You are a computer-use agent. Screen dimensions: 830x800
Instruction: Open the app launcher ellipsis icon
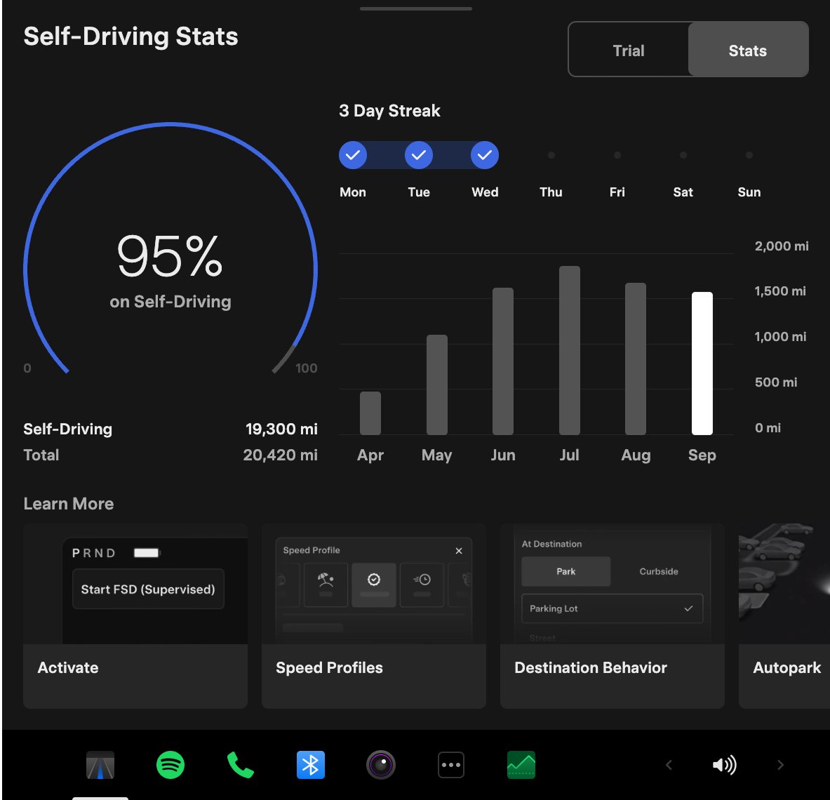point(450,765)
